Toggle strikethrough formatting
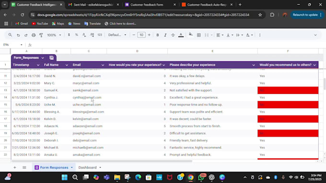This screenshot has height=183, width=326. point(173,35)
